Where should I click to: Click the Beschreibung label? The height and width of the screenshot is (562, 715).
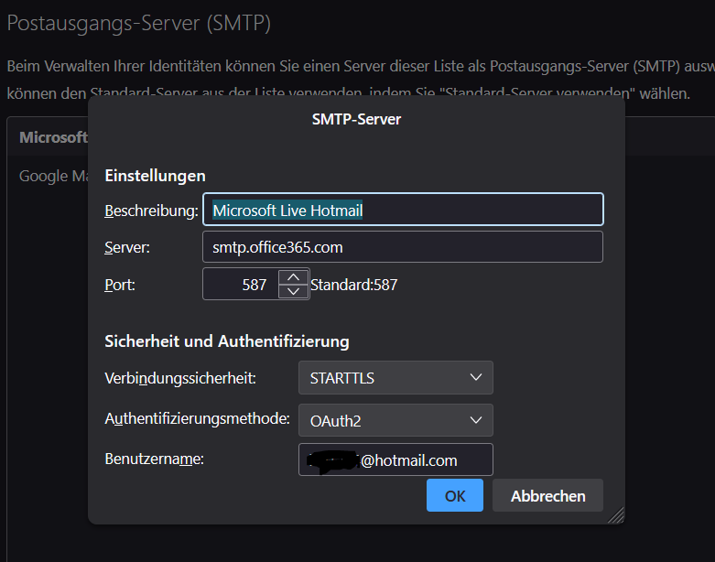click(151, 211)
